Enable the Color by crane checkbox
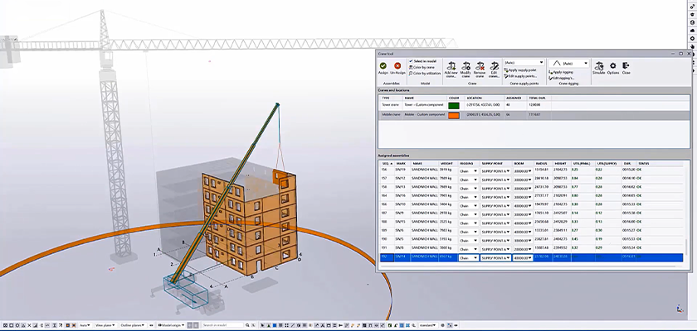This screenshot has width=697, height=331. pos(411,68)
